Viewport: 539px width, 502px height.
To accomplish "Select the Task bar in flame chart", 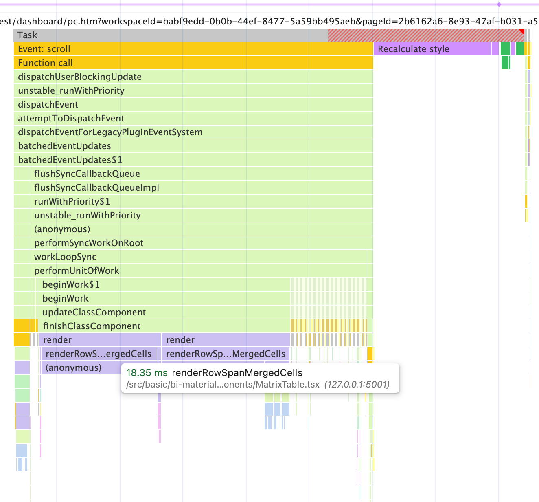I will pos(269,35).
